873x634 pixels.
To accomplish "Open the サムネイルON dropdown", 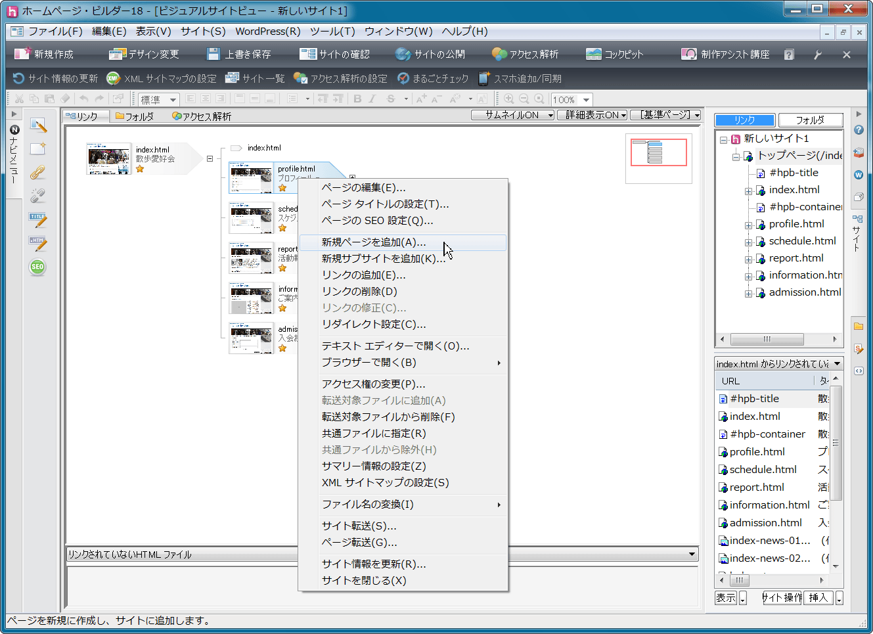I will tap(513, 115).
